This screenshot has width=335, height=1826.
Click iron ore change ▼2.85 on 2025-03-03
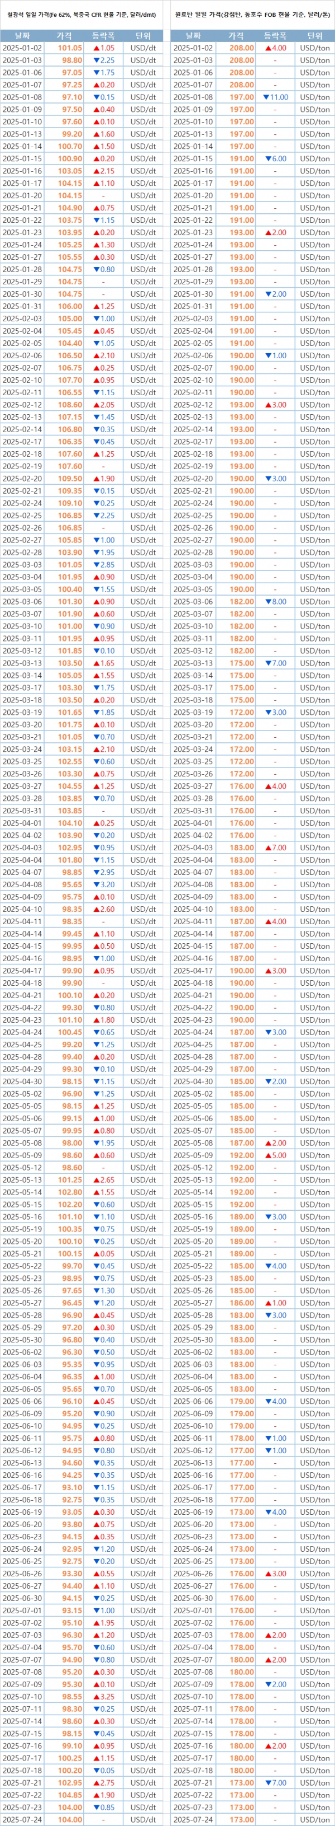pos(104,565)
